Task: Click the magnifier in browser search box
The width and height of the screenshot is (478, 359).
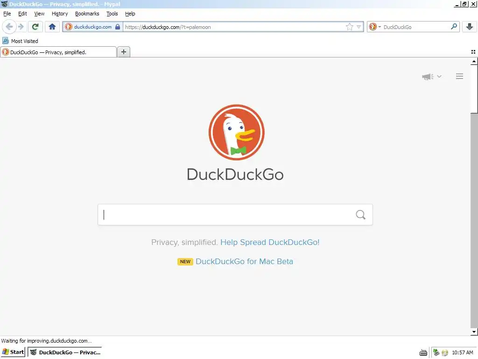Action: click(454, 27)
